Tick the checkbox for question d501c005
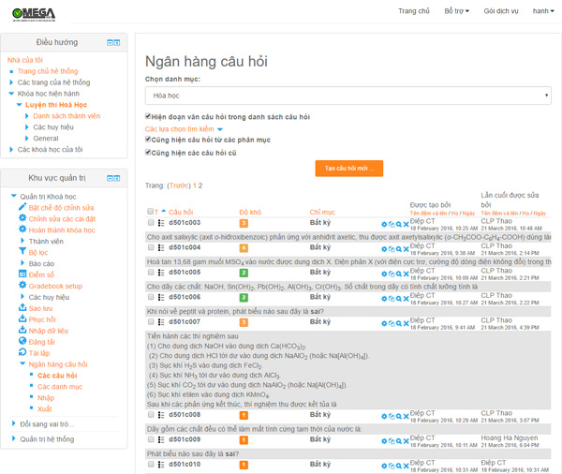The height and width of the screenshot is (474, 562). tap(151, 273)
